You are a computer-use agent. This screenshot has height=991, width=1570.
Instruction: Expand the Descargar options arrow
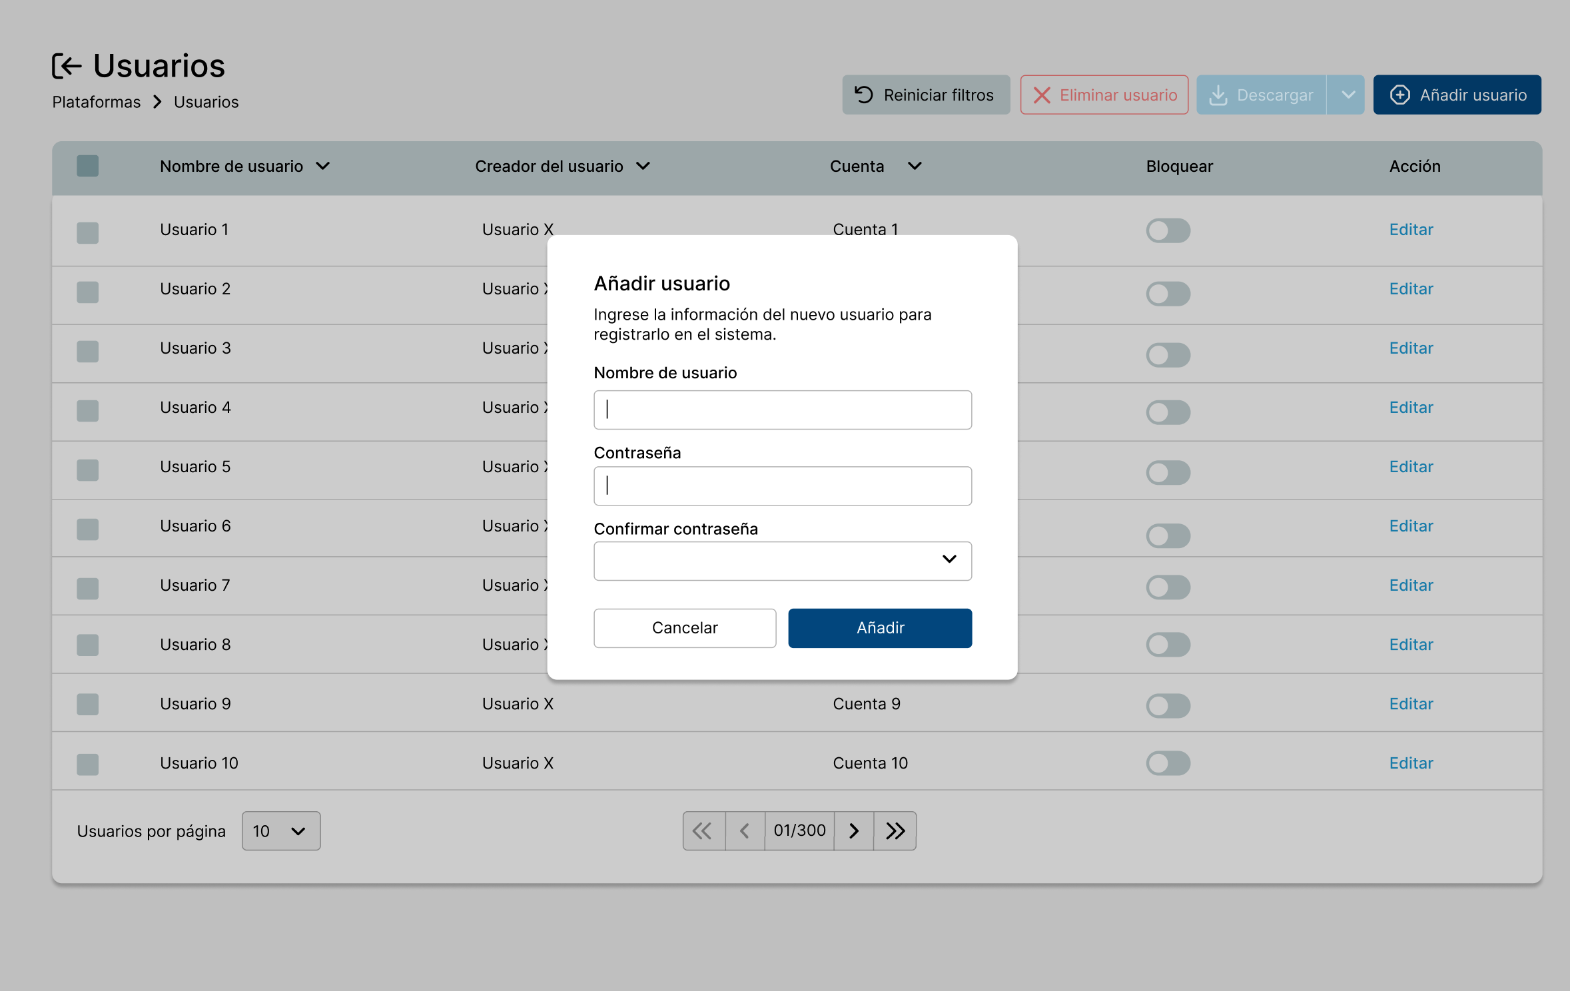click(1348, 95)
